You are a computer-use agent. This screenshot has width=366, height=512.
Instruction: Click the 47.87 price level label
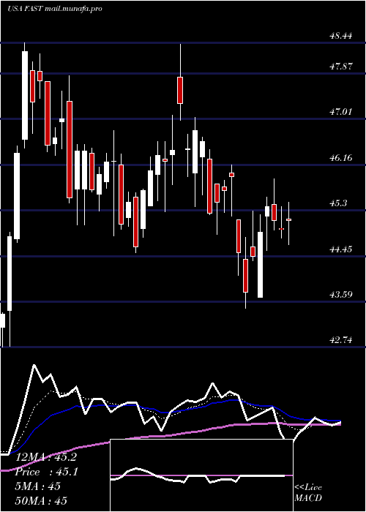[341, 67]
